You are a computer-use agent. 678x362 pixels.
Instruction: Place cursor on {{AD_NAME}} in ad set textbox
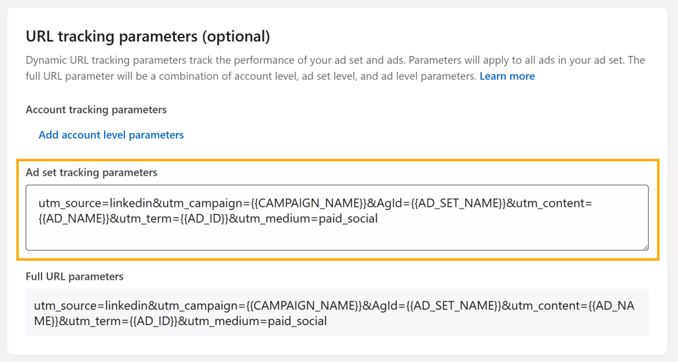pos(74,219)
